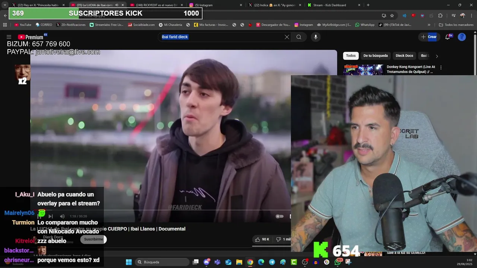Open YouTube notifications bell
Viewport: 477px width, 268px height.
448,37
